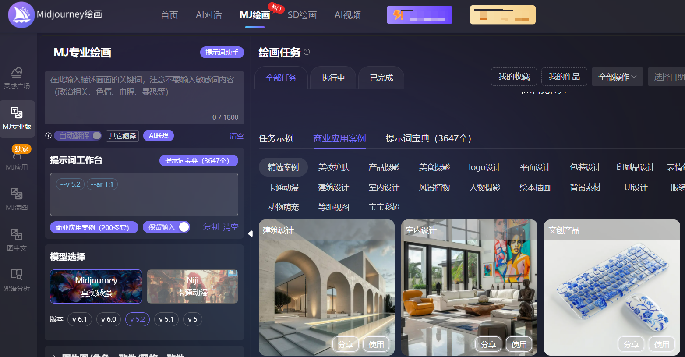The width and height of the screenshot is (685, 357).
Task: Switch to the SD绘画 tab
Action: pos(302,15)
